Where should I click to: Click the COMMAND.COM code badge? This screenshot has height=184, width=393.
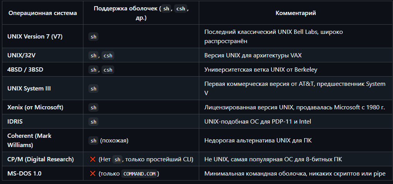(139, 174)
